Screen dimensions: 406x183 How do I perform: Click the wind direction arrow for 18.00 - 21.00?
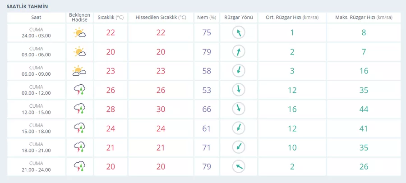tap(239, 147)
